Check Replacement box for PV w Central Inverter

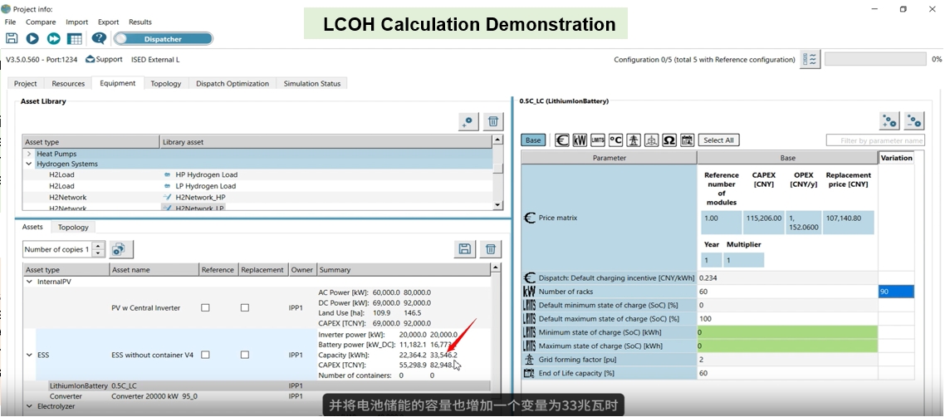245,307
